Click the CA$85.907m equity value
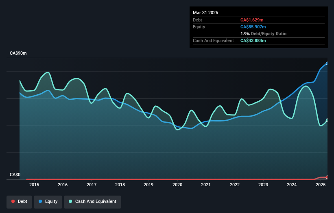The image size is (334, 213). (x=253, y=27)
